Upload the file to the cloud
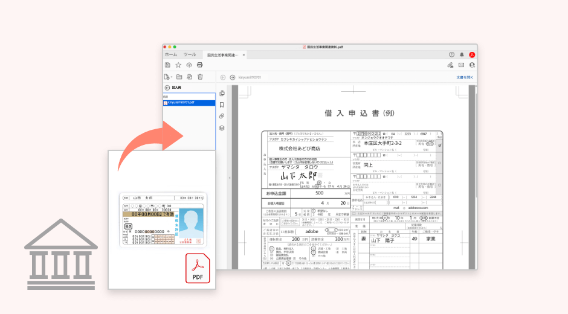 [189, 65]
